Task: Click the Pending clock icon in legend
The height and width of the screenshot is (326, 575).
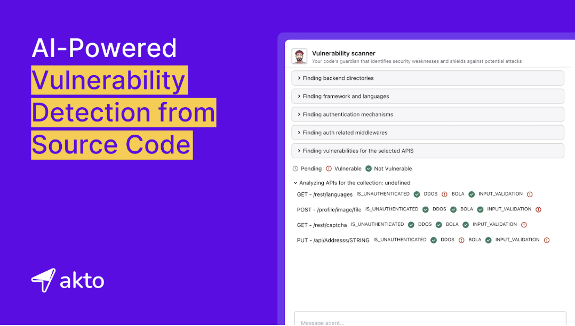Action: 296,169
